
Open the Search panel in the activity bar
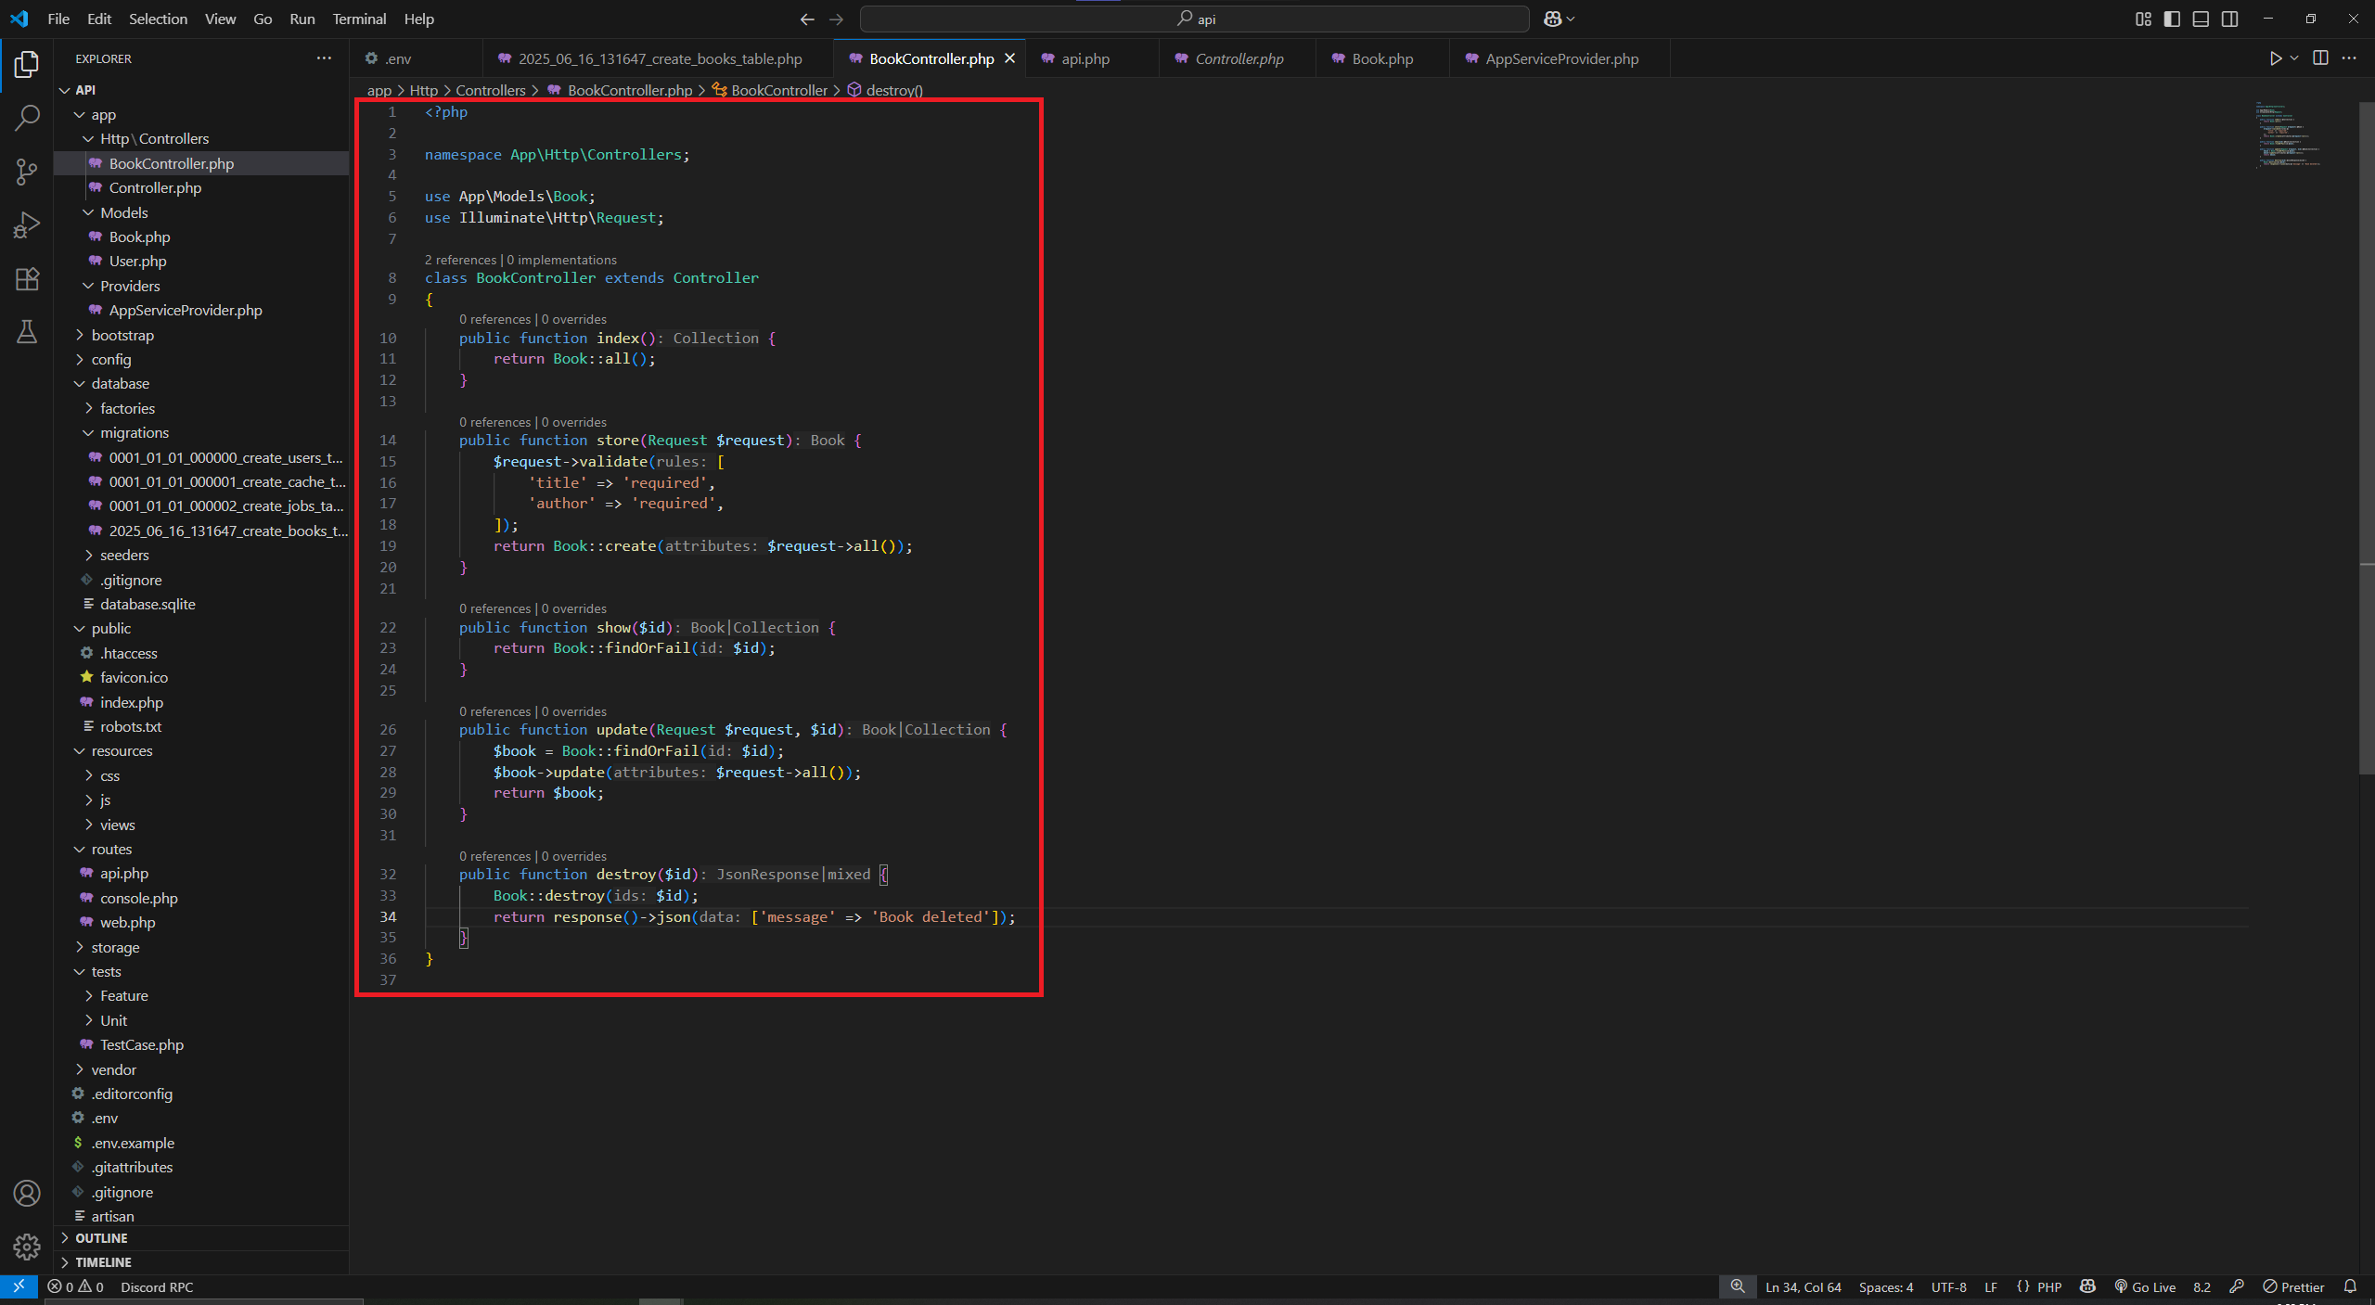click(27, 117)
